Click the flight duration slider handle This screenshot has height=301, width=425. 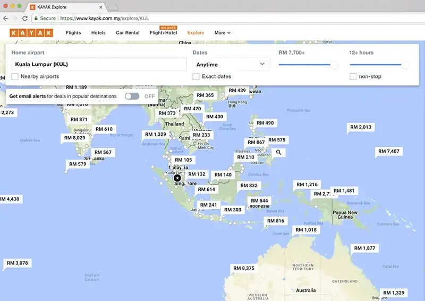pyautogui.click(x=405, y=65)
